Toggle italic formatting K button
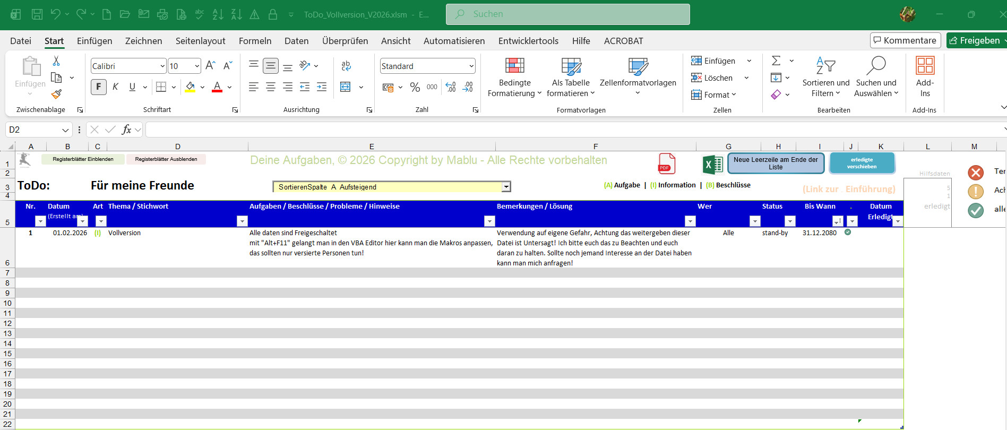This screenshot has height=430, width=1007. click(x=115, y=87)
